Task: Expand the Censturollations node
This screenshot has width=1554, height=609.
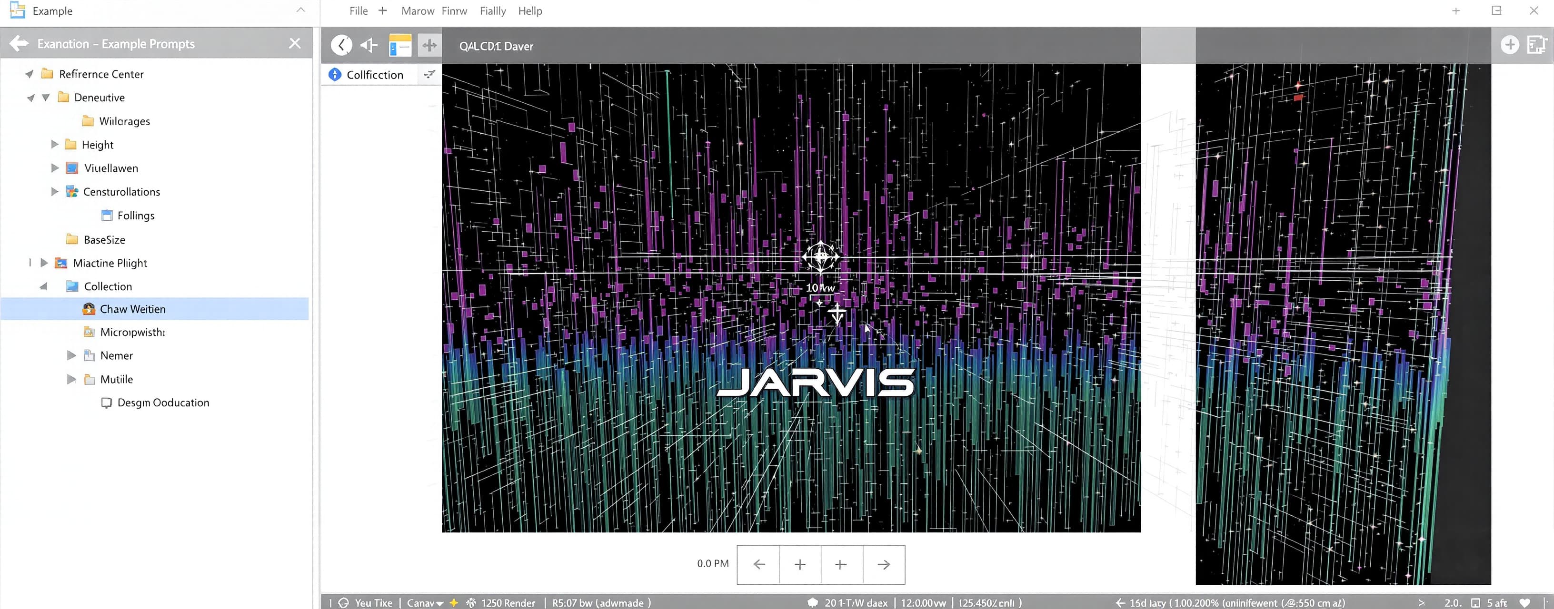Action: click(x=54, y=192)
